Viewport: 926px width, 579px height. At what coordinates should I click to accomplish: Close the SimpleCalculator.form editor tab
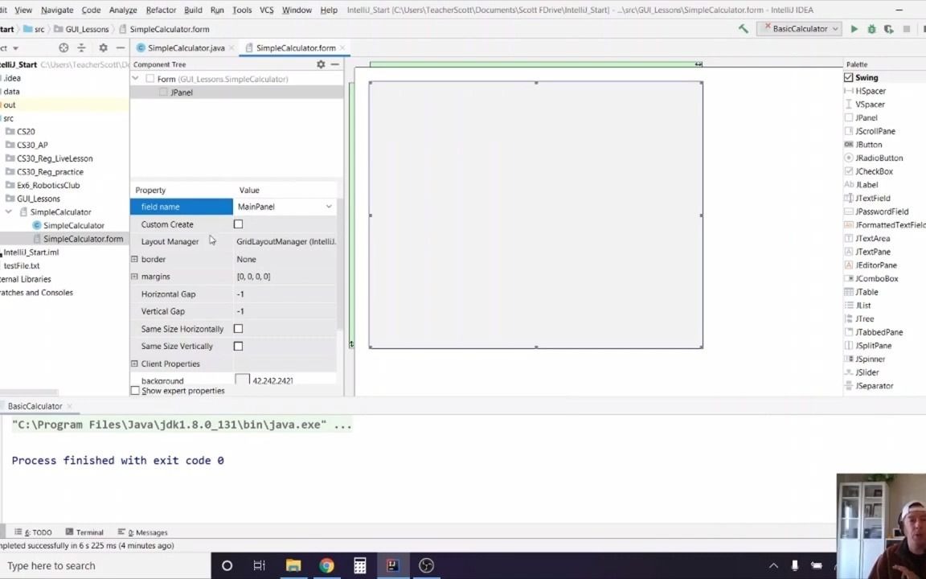342,48
